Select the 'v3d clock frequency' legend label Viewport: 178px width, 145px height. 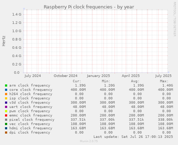(30, 103)
